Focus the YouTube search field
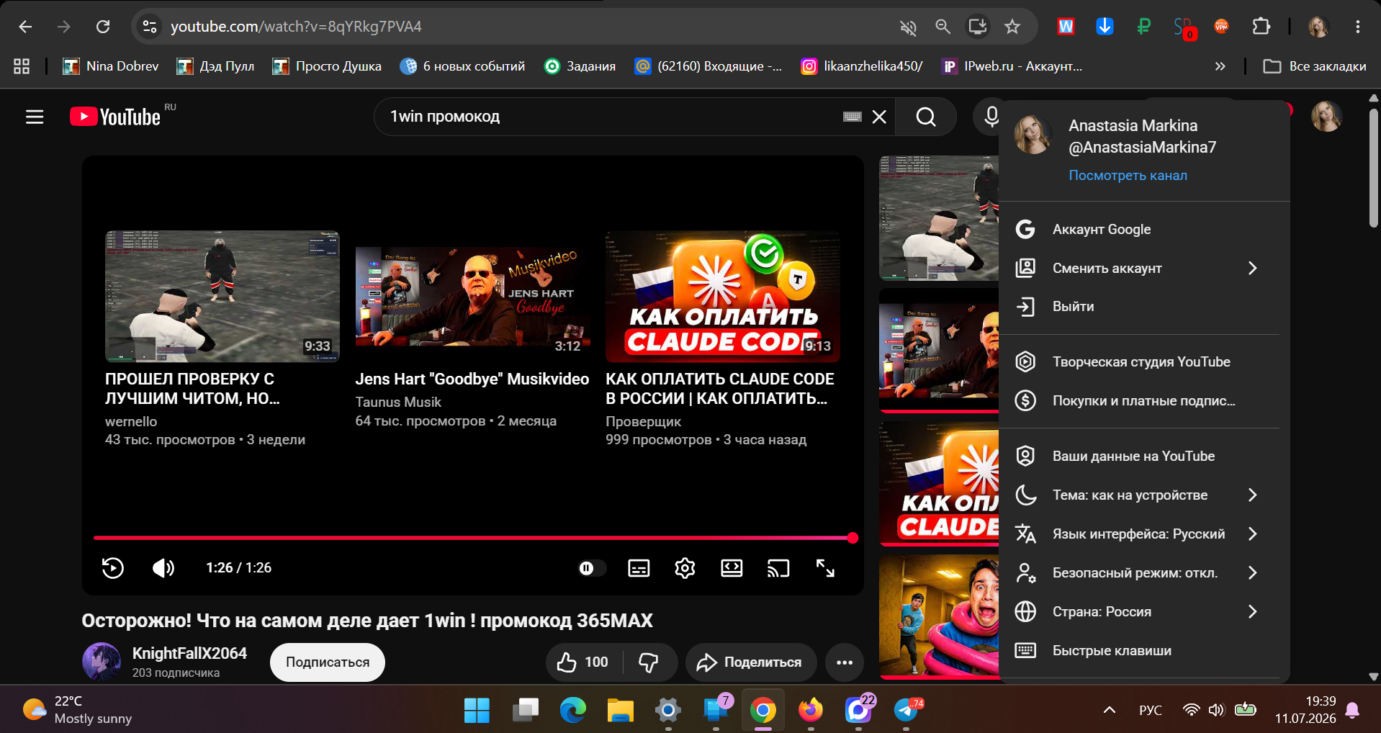 click(x=612, y=117)
